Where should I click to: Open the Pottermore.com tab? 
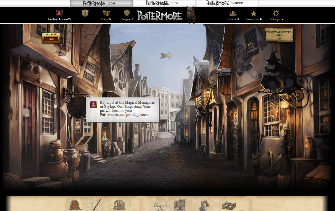click(101, 3)
